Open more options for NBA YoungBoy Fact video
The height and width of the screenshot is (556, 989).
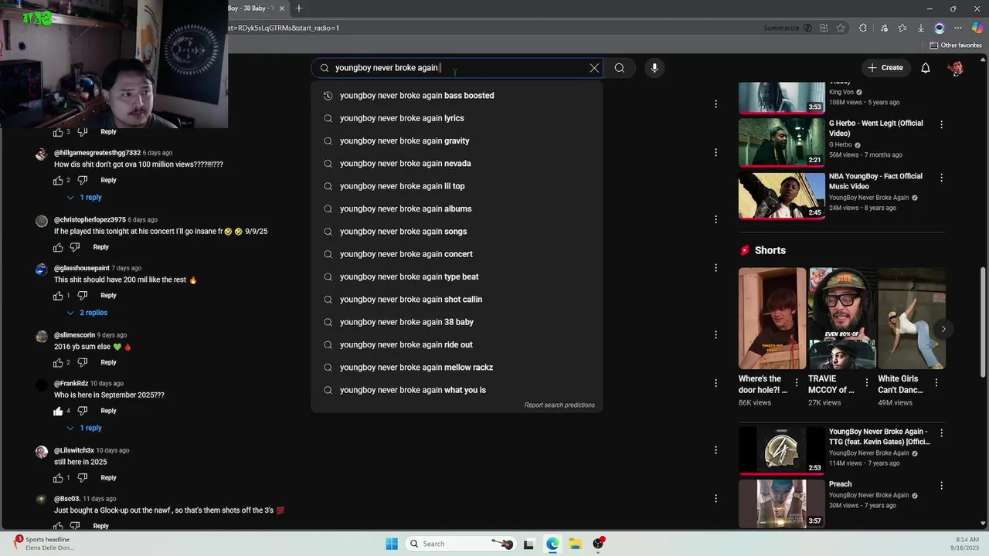point(941,178)
